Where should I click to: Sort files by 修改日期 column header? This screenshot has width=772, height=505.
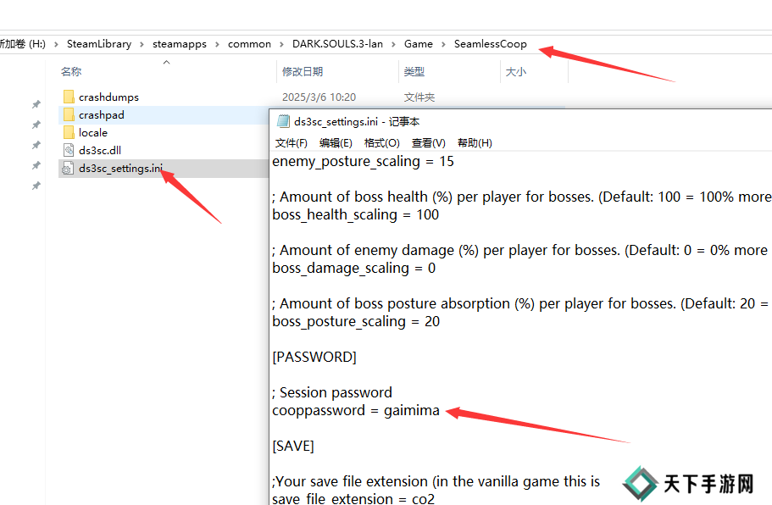pyautogui.click(x=303, y=72)
